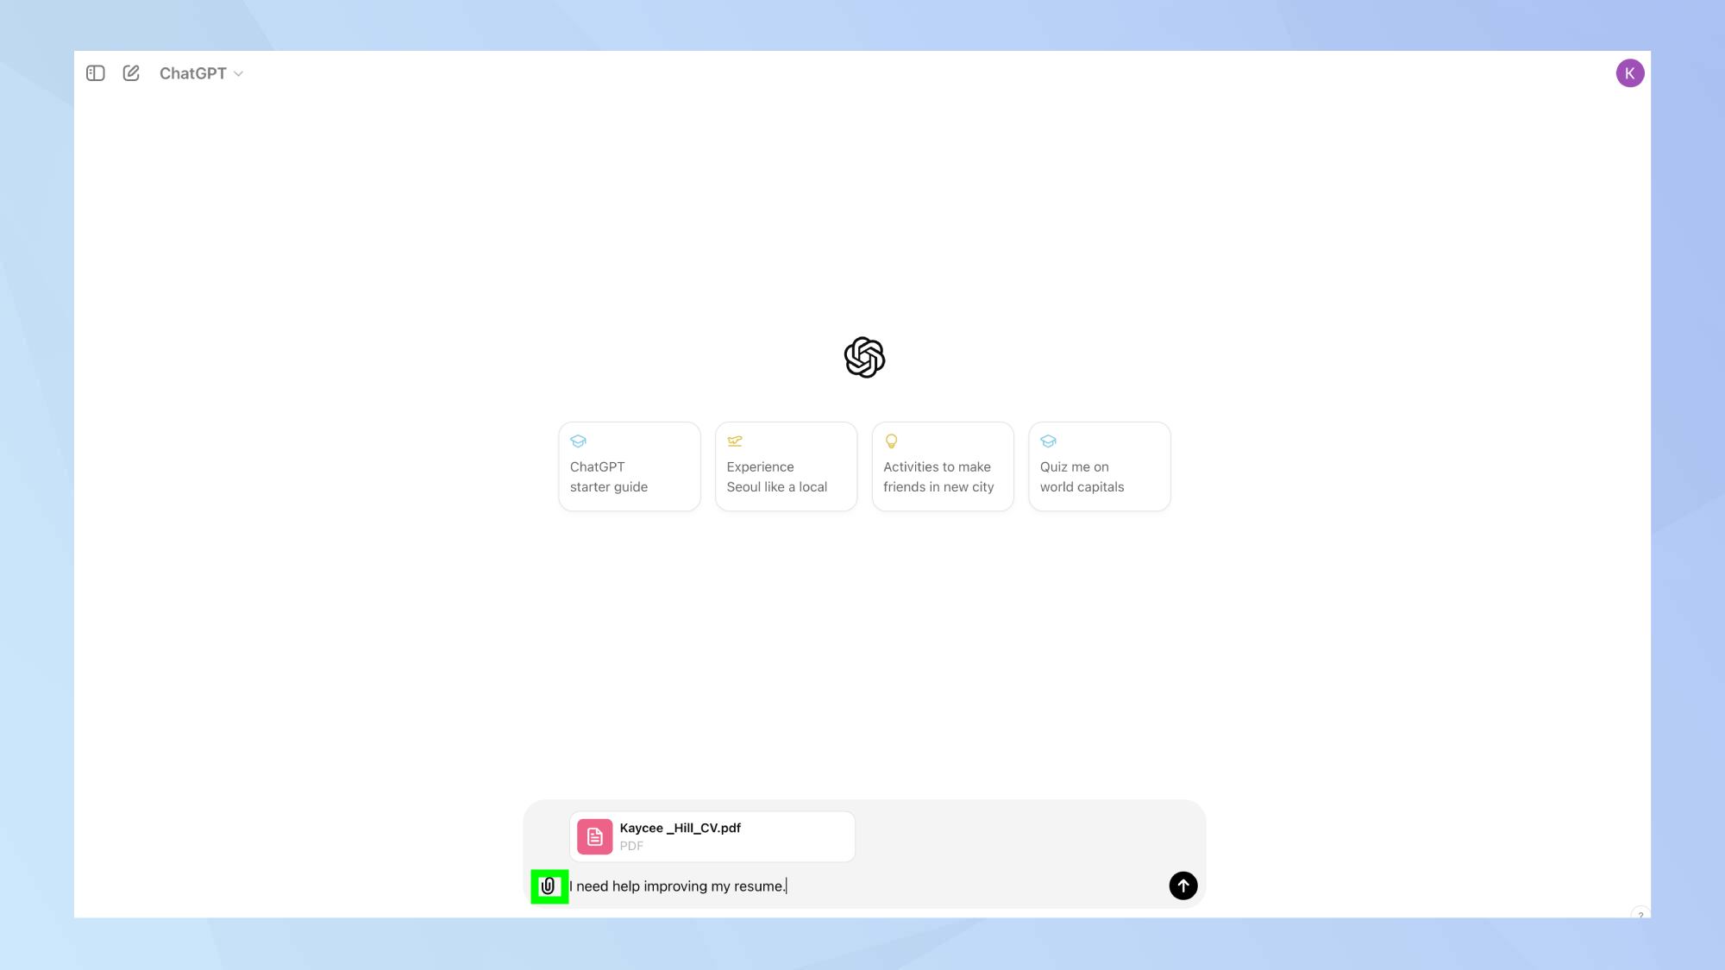This screenshot has width=1725, height=970.
Task: Click the ChatGPT model dropdown arrow
Action: [238, 73]
